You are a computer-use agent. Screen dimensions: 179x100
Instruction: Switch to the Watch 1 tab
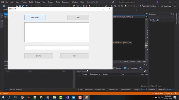[19, 89]
